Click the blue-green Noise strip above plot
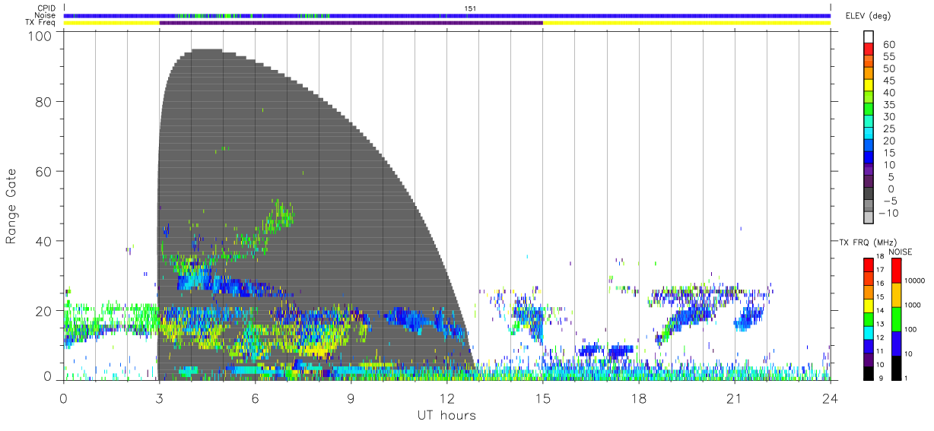Image resolution: width=934 pixels, height=431 pixels. tap(447, 15)
